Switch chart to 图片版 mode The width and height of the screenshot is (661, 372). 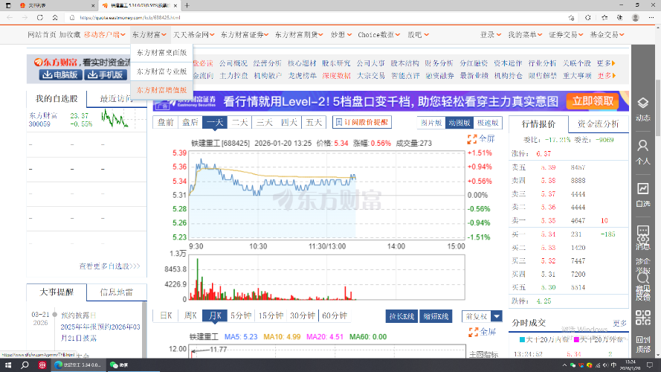431,123
